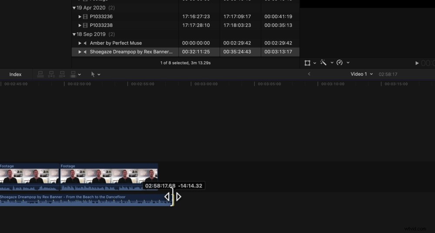435x233 pixels.
Task: Open the enhancements dropdown arrow
Action: [332, 63]
